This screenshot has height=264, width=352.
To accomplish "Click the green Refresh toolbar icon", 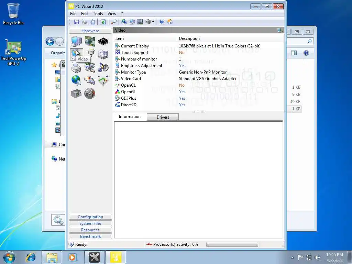I will tap(103, 22).
